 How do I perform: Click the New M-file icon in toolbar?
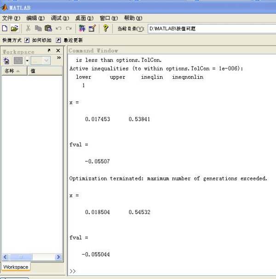point(5,29)
